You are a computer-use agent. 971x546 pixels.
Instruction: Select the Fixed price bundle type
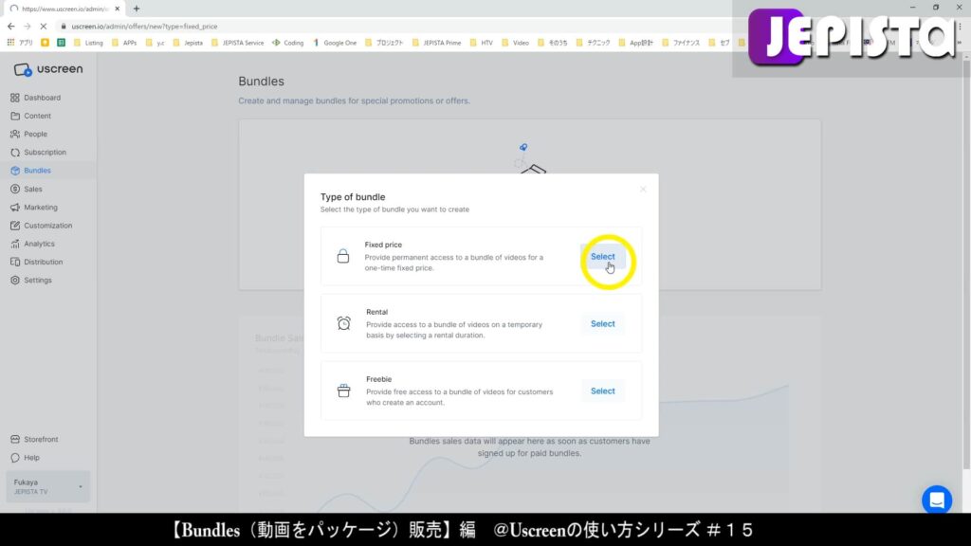(x=602, y=256)
